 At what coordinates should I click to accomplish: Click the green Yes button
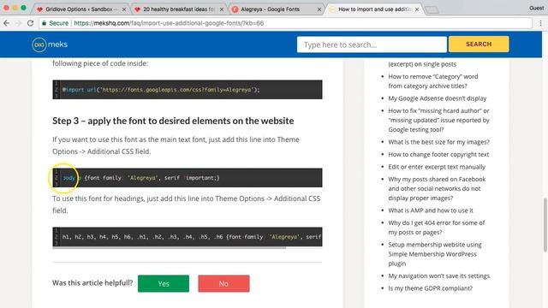tap(164, 283)
